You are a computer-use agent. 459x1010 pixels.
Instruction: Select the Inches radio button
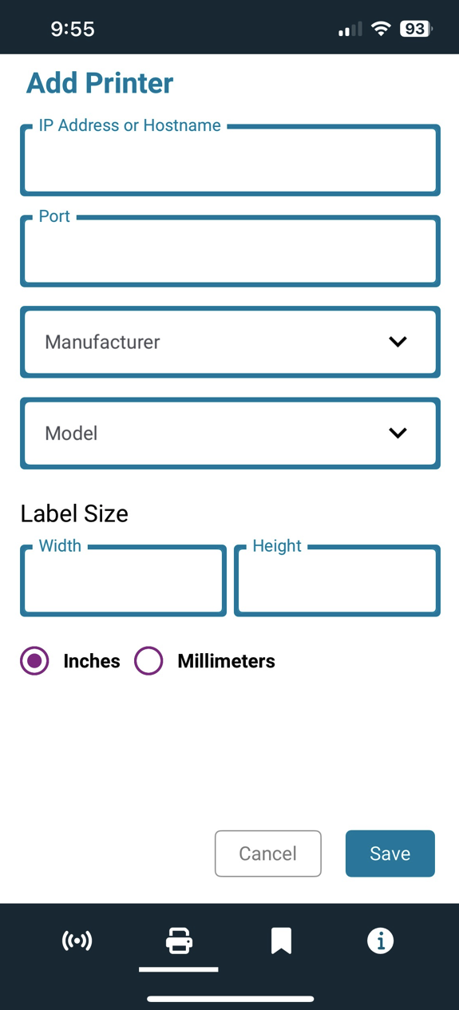(x=34, y=660)
